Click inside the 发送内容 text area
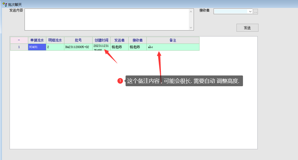Image resolution: width=298 pixels, height=160 pixels. (x=107, y=19)
